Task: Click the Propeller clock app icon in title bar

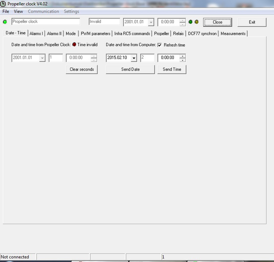Action: (3, 4)
